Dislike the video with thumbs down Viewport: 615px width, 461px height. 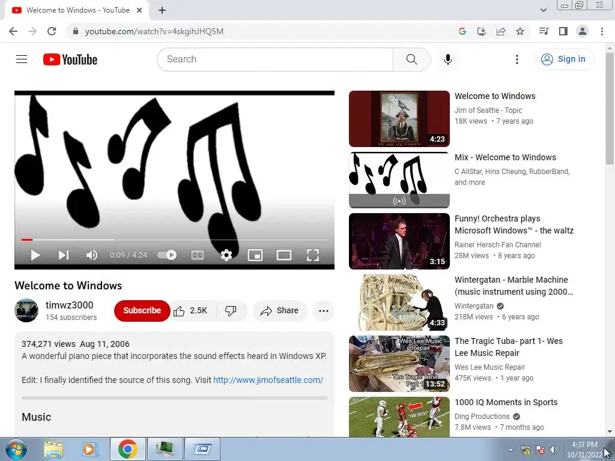[231, 311]
